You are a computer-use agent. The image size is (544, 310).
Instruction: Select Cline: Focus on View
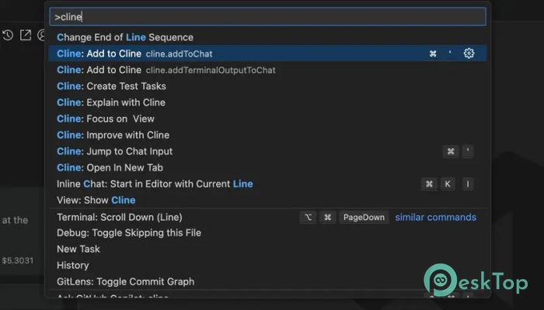(x=267, y=119)
